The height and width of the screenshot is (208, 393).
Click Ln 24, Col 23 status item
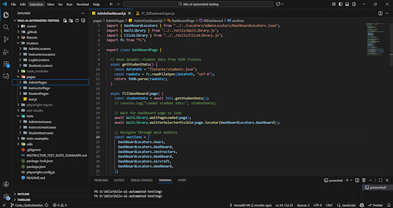coord(284,205)
